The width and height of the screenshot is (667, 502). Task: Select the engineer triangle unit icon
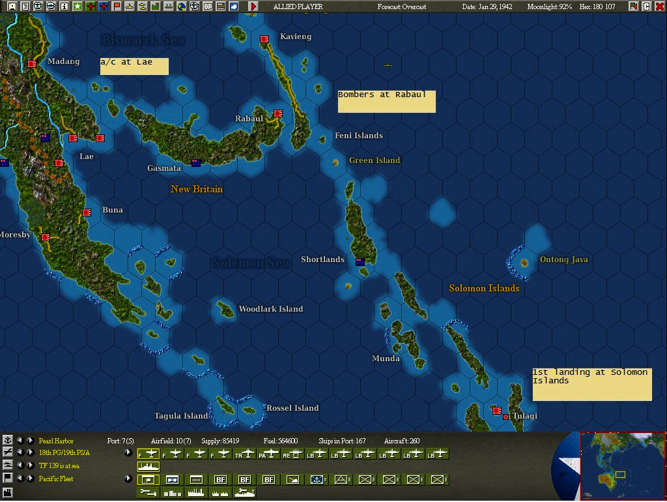(341, 480)
